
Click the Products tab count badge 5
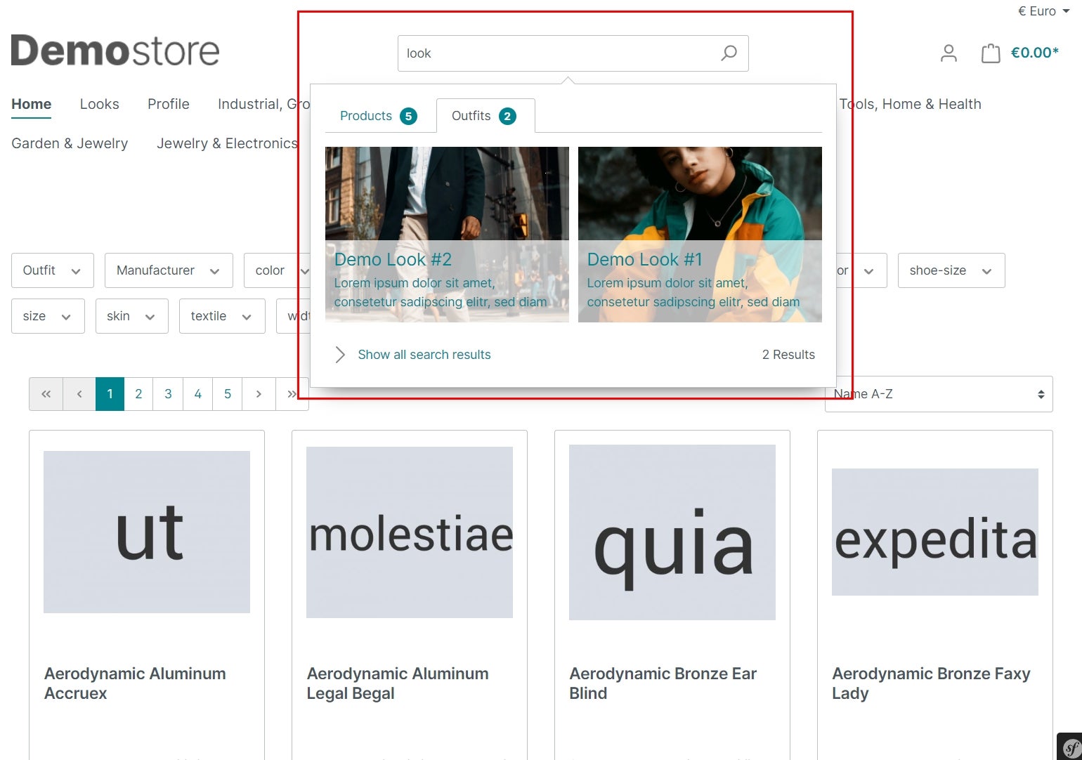pyautogui.click(x=408, y=117)
